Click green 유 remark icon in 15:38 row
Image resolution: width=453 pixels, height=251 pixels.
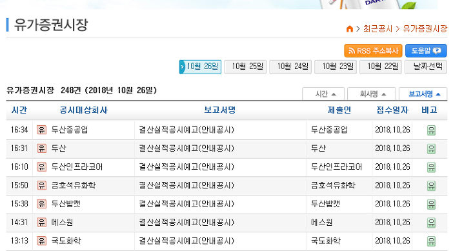(431, 204)
